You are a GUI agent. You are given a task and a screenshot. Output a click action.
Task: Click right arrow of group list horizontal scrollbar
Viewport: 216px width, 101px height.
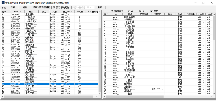tap(97, 97)
